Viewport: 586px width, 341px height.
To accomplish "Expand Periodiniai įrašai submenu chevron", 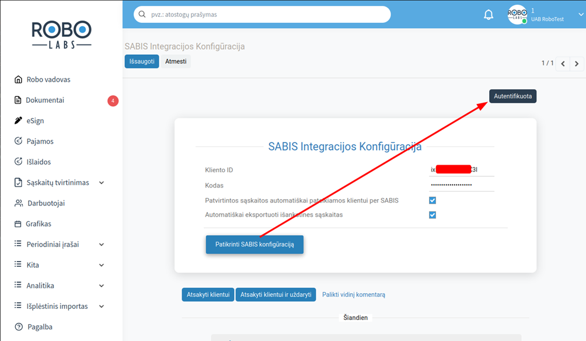I will pyautogui.click(x=102, y=245).
